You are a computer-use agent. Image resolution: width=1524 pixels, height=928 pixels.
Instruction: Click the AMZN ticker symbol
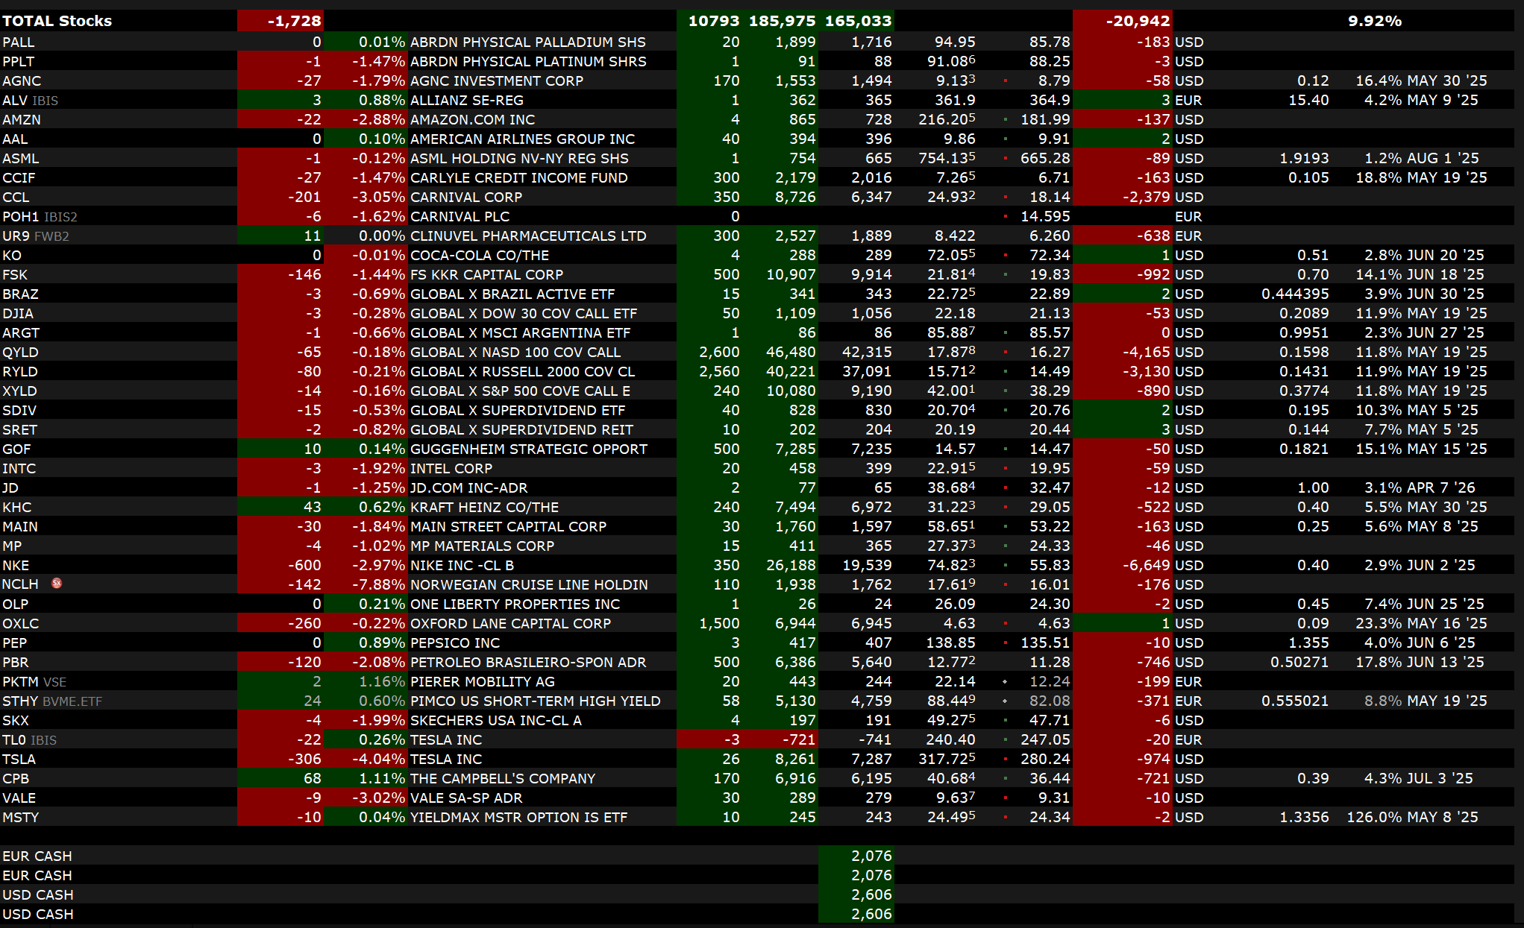point(22,119)
